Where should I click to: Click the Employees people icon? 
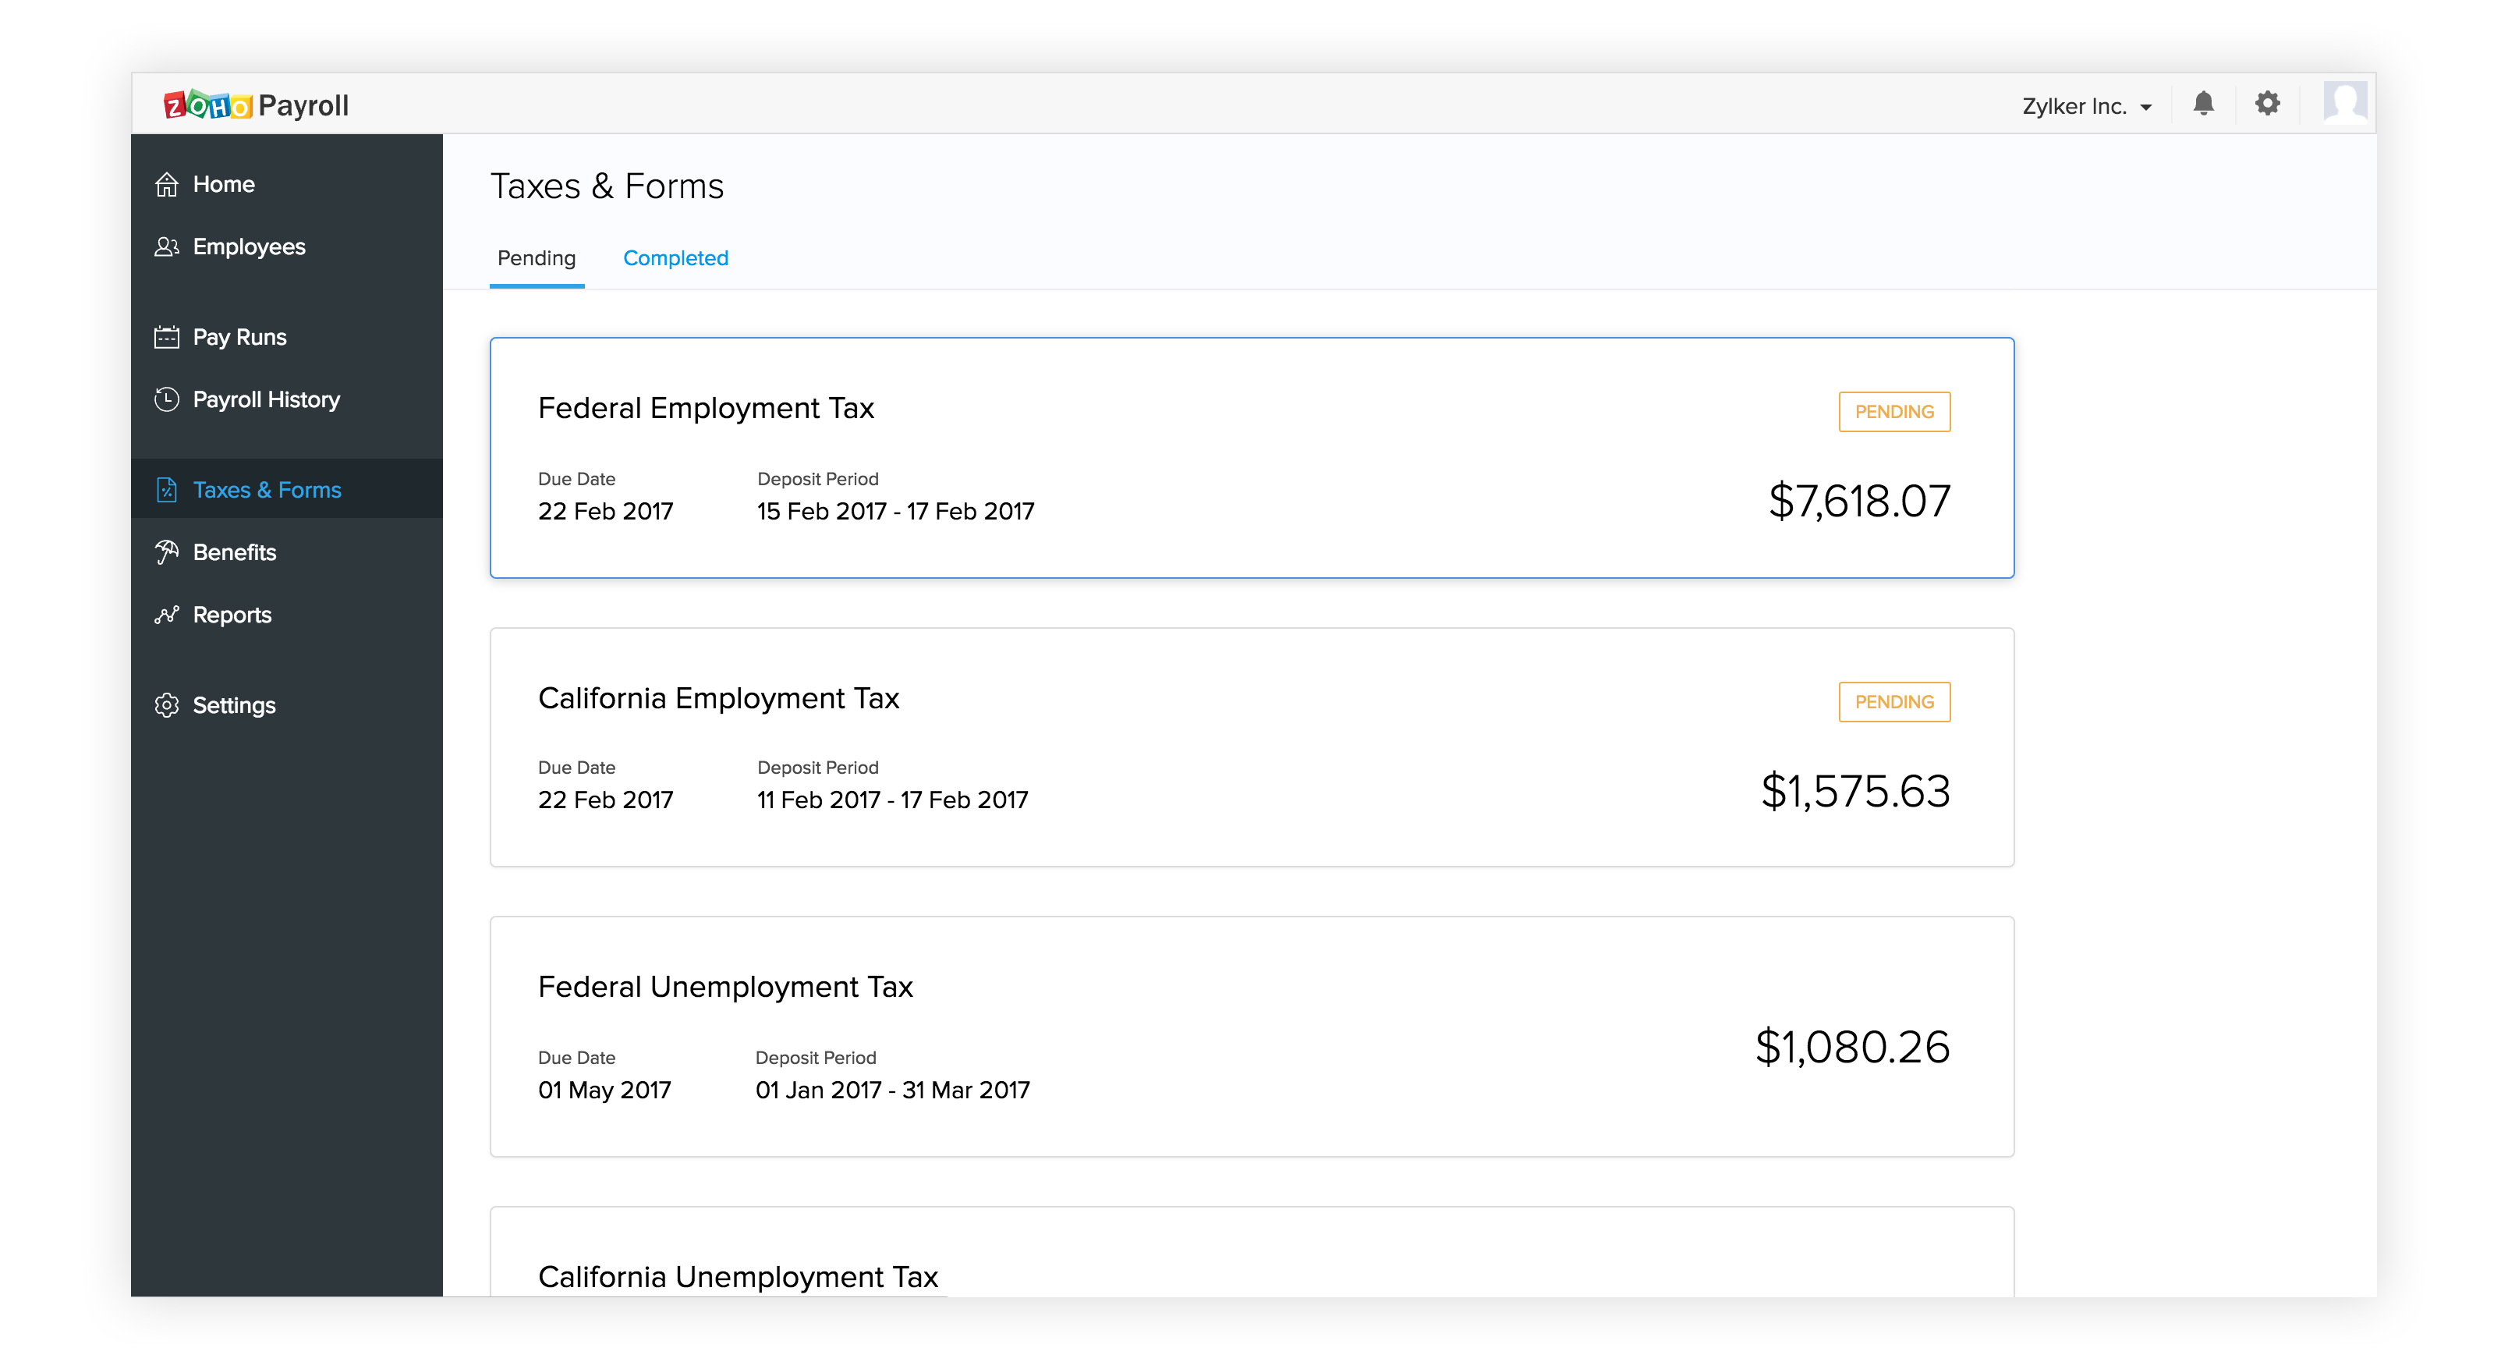pyautogui.click(x=166, y=247)
